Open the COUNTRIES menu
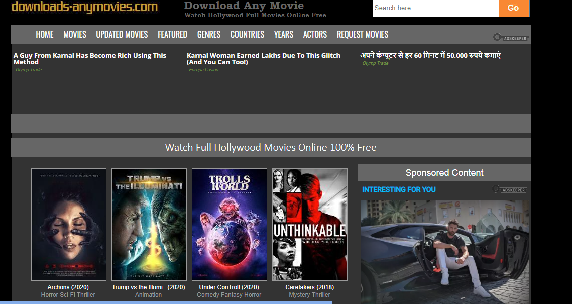The image size is (572, 304). [x=247, y=34]
